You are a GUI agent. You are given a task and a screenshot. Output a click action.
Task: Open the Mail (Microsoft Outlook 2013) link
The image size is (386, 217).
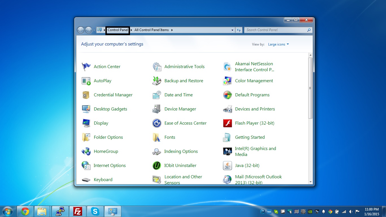tap(258, 180)
